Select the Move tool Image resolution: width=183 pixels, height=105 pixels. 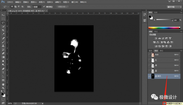[3, 15]
